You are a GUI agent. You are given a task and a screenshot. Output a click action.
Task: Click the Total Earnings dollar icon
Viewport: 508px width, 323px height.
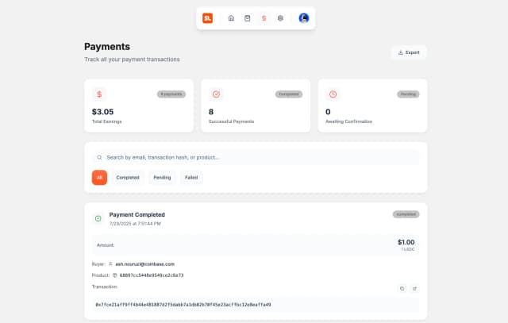coord(99,94)
